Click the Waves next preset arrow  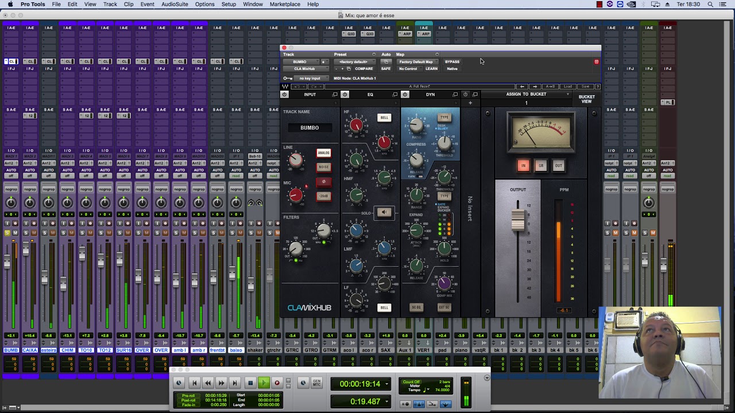pyautogui.click(x=536, y=87)
